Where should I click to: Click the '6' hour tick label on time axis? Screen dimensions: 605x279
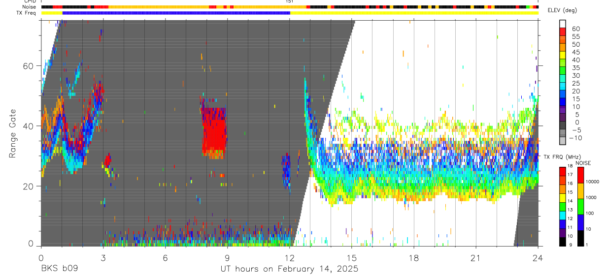point(165,257)
